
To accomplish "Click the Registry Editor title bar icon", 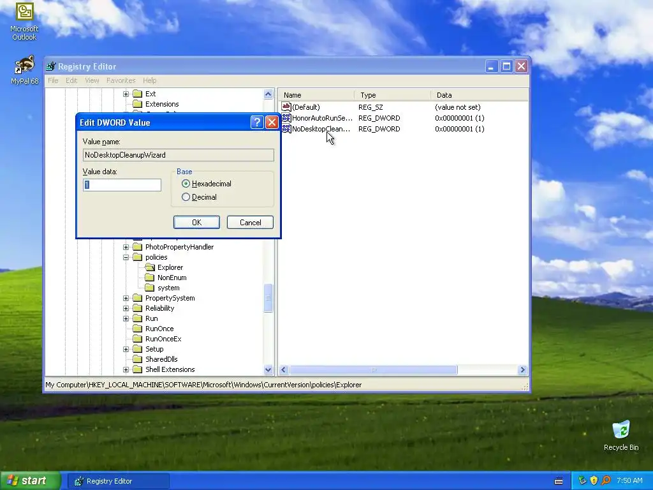I will (x=51, y=66).
